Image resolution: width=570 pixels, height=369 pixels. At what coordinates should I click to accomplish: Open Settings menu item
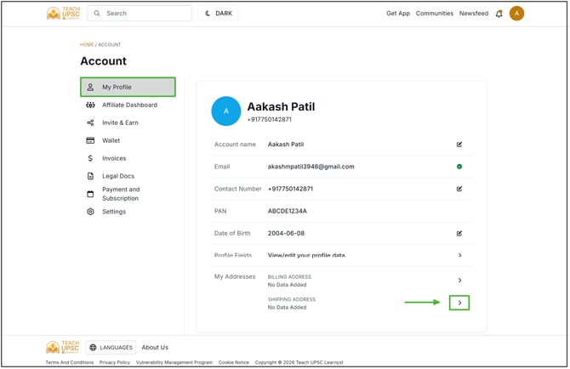tap(128, 212)
